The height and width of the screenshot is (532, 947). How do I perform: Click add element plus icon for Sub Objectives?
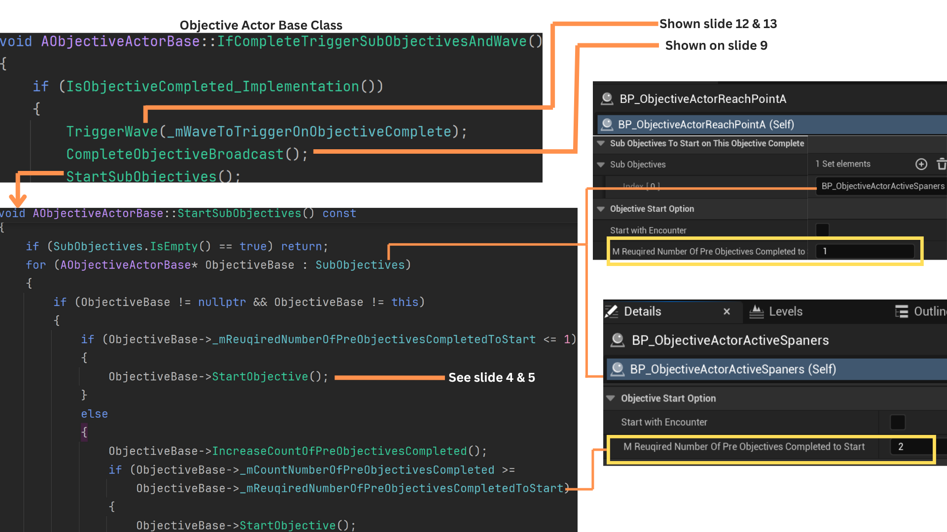click(921, 164)
